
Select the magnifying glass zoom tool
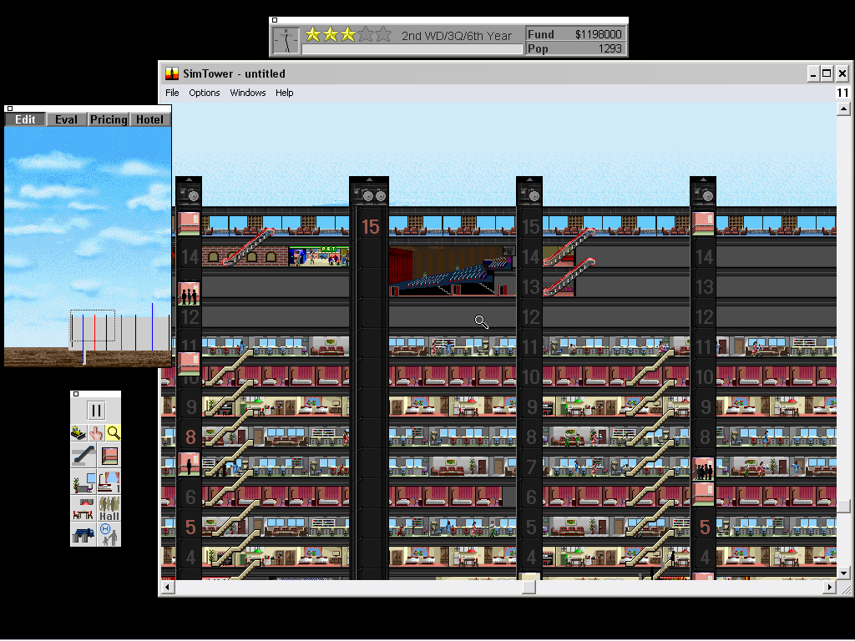pyautogui.click(x=113, y=433)
